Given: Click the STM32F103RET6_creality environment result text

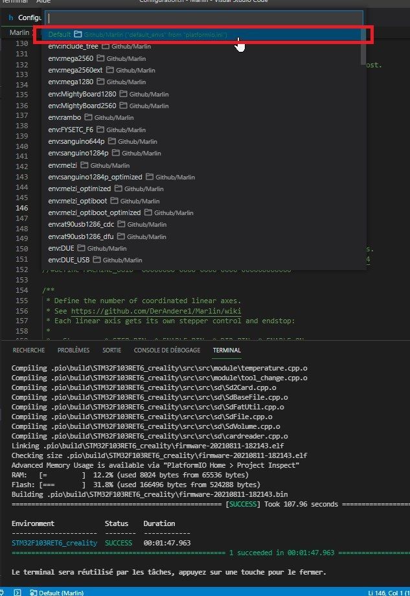Looking at the screenshot, I should point(54,543).
